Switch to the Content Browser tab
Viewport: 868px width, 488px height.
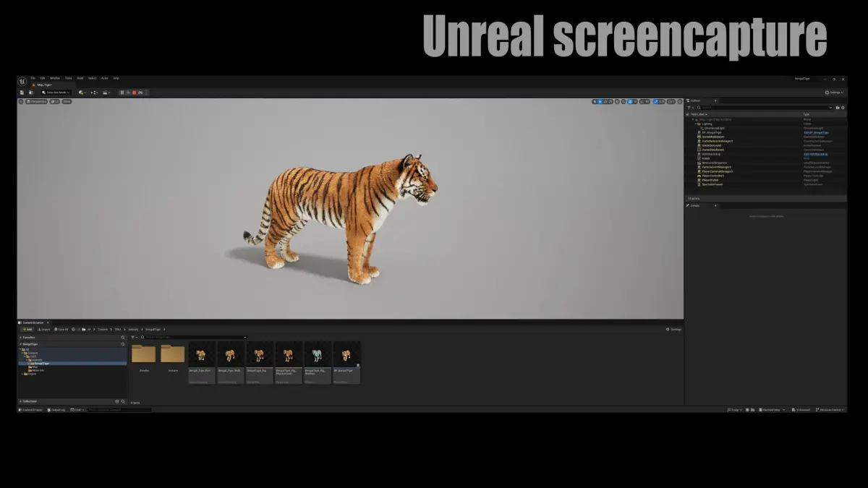click(x=33, y=322)
